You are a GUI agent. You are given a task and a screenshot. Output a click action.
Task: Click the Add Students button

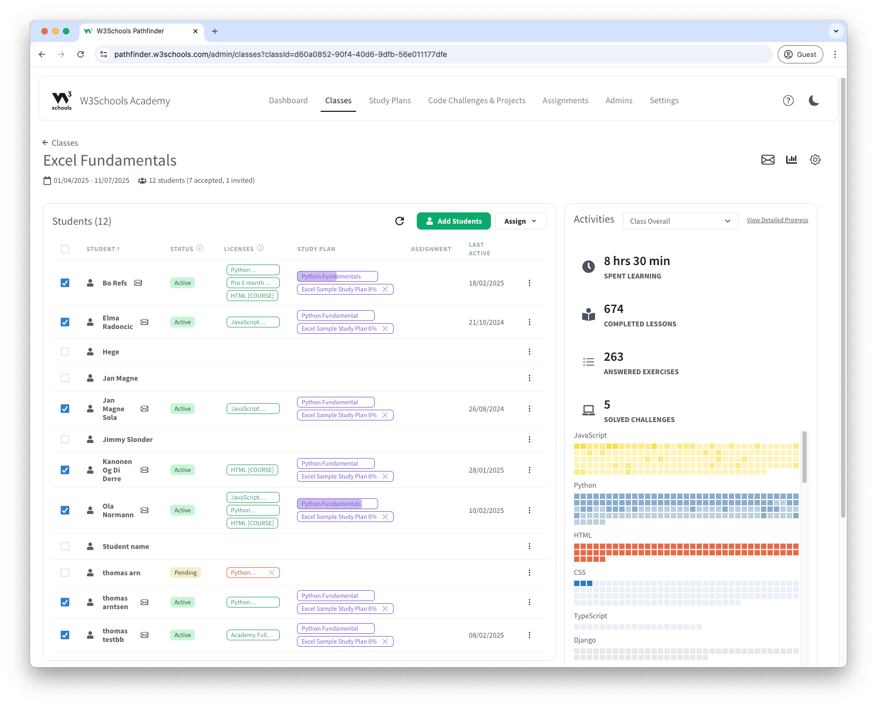tap(453, 221)
